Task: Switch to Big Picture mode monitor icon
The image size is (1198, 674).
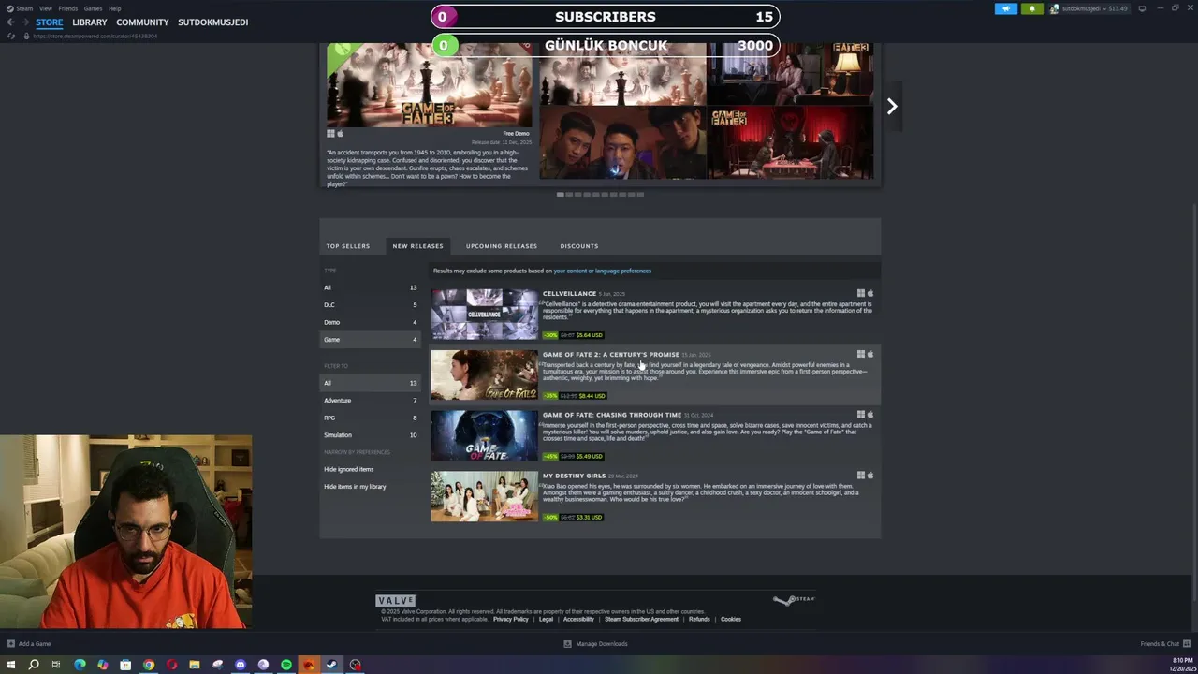Action: 1142,8
